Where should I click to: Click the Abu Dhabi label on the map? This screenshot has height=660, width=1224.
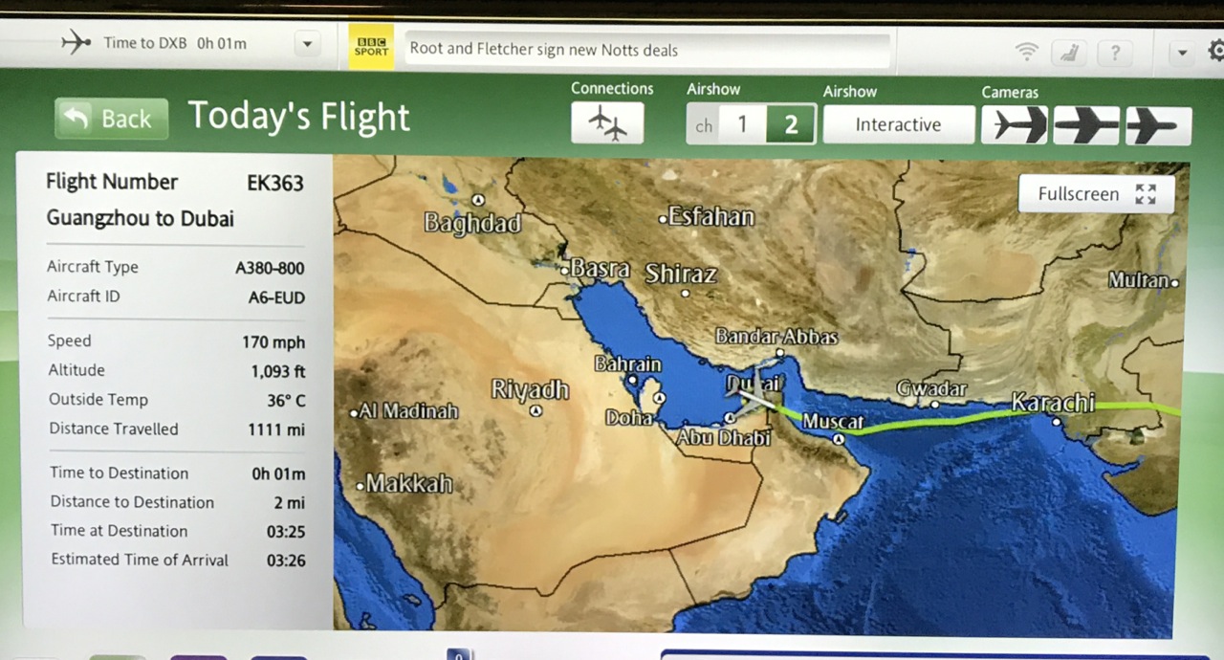[x=723, y=438]
